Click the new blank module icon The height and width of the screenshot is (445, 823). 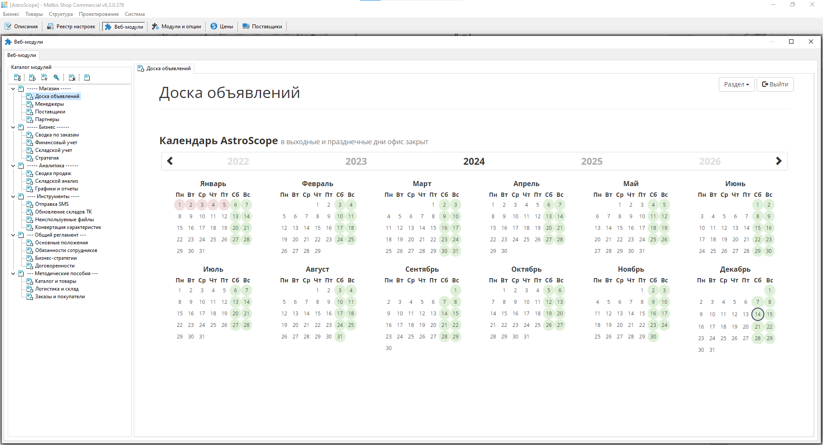(87, 77)
